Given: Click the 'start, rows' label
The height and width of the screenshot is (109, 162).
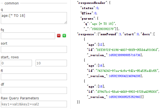Looking at the screenshot, I should [10, 57].
